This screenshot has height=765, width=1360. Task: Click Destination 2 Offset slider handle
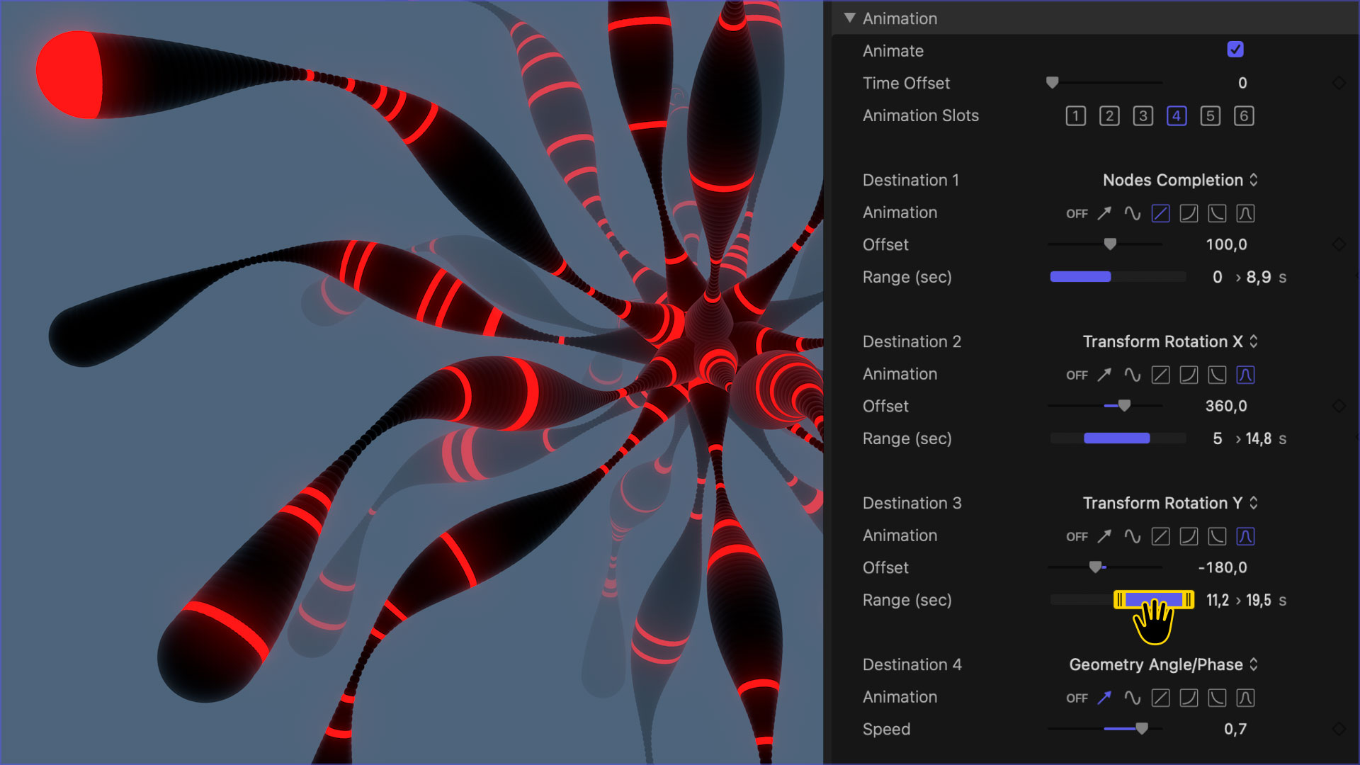pyautogui.click(x=1124, y=406)
